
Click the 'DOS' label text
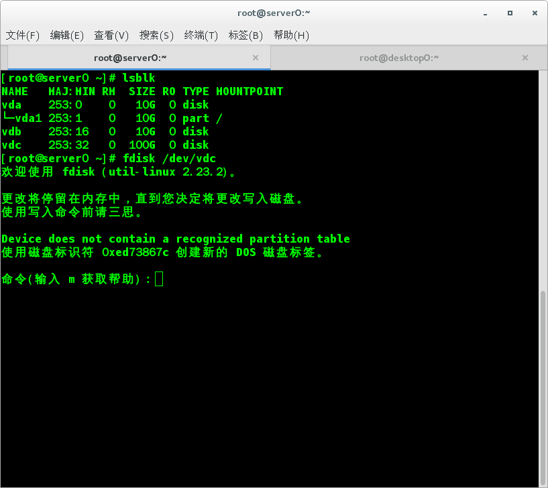click(x=246, y=252)
